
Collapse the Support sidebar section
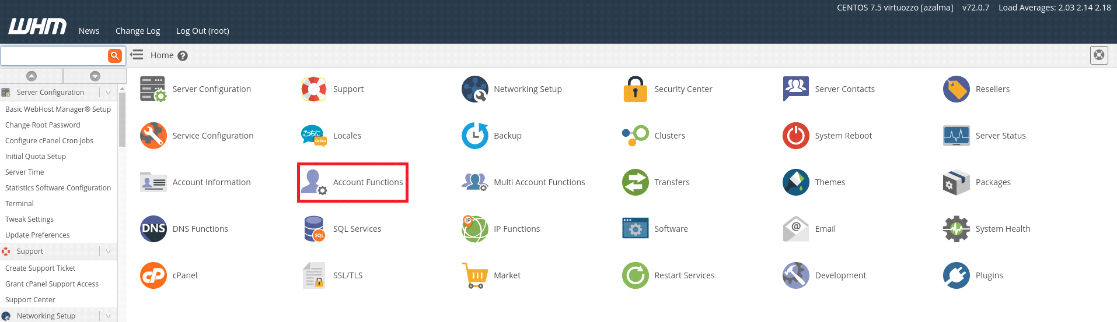coord(108,251)
